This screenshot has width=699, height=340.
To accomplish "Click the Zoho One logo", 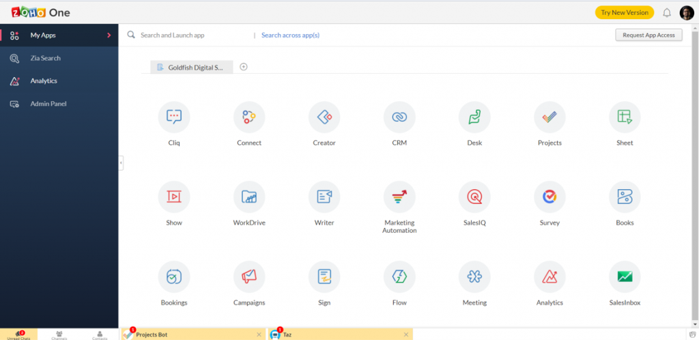I will click(40, 12).
